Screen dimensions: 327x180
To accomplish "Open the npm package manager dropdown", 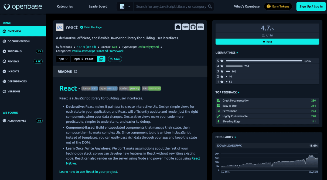I will point(63,59).
